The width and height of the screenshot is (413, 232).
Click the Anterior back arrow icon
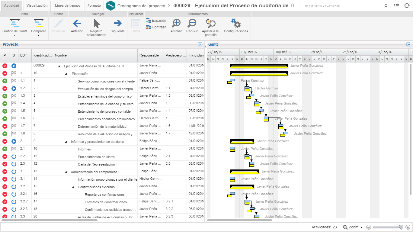(77, 23)
